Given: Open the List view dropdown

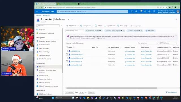Looking at the screenshot, I should [169, 43].
